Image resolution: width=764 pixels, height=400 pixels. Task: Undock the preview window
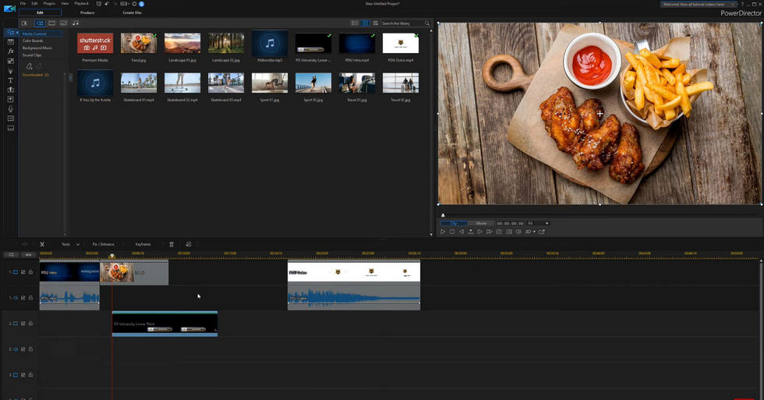pos(542,232)
